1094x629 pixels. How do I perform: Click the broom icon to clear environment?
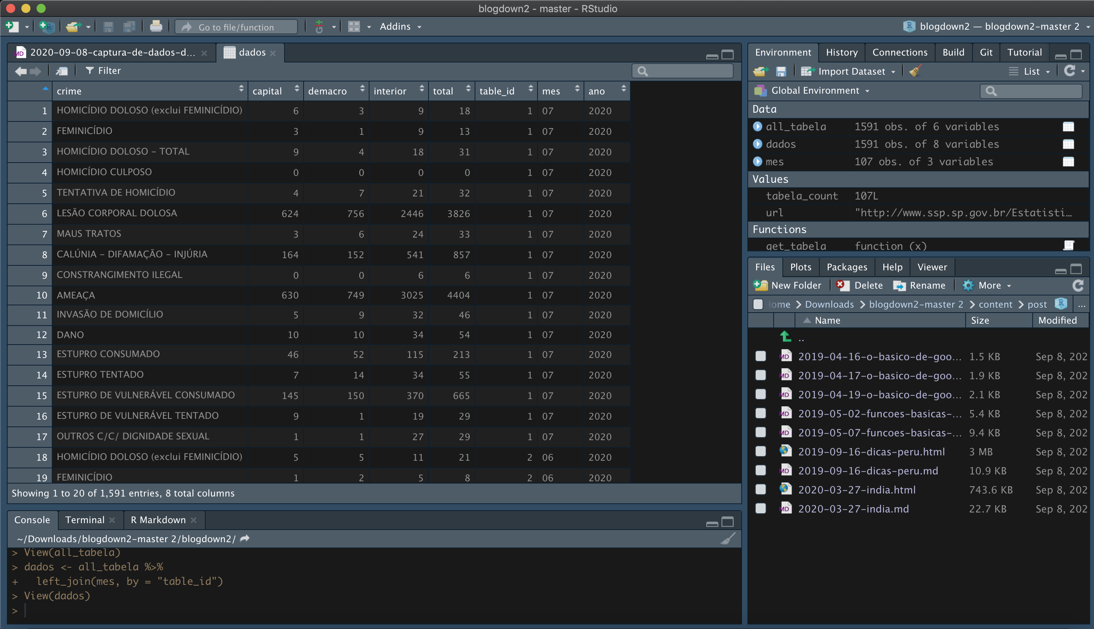915,71
